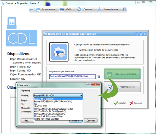Viewport: 156px width, 134px height.
Task: Open the Cajón drawer section
Action: pyautogui.click(x=66, y=10)
